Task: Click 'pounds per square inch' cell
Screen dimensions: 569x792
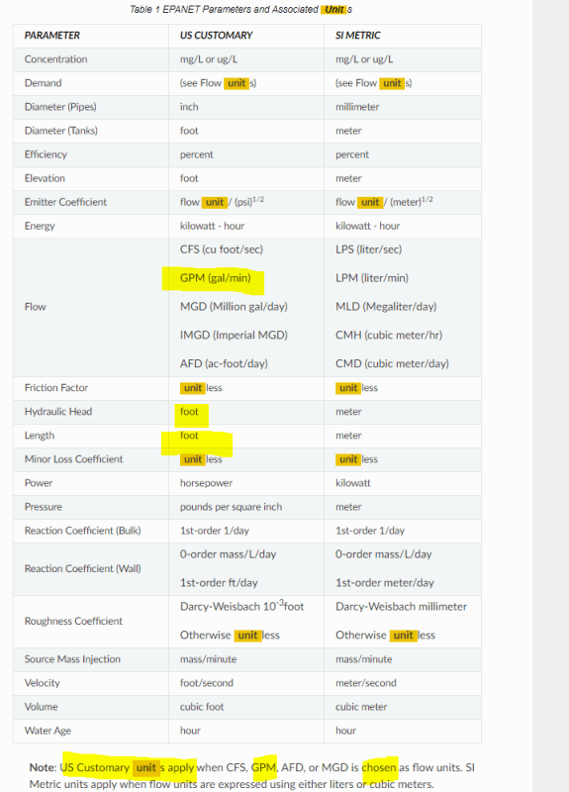Action: pyautogui.click(x=231, y=507)
